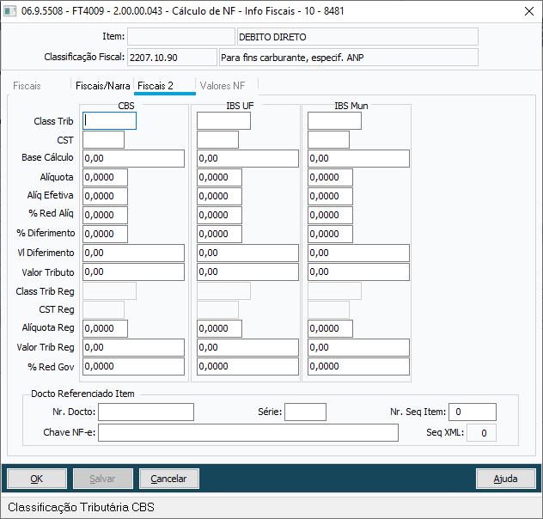543x519 pixels.
Task: Cancel with the Cancelar button
Action: 168,479
